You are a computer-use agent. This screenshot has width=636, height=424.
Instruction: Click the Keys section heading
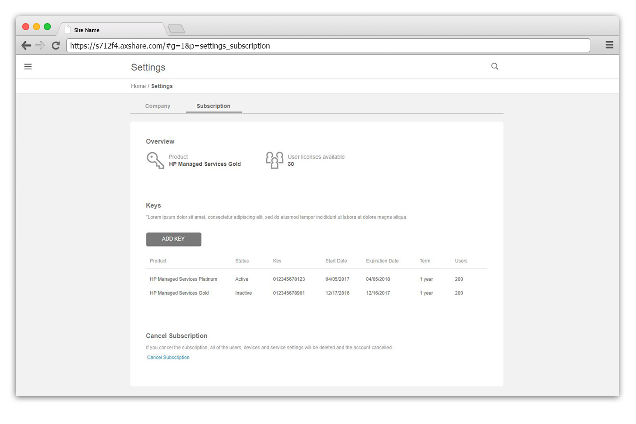(154, 205)
